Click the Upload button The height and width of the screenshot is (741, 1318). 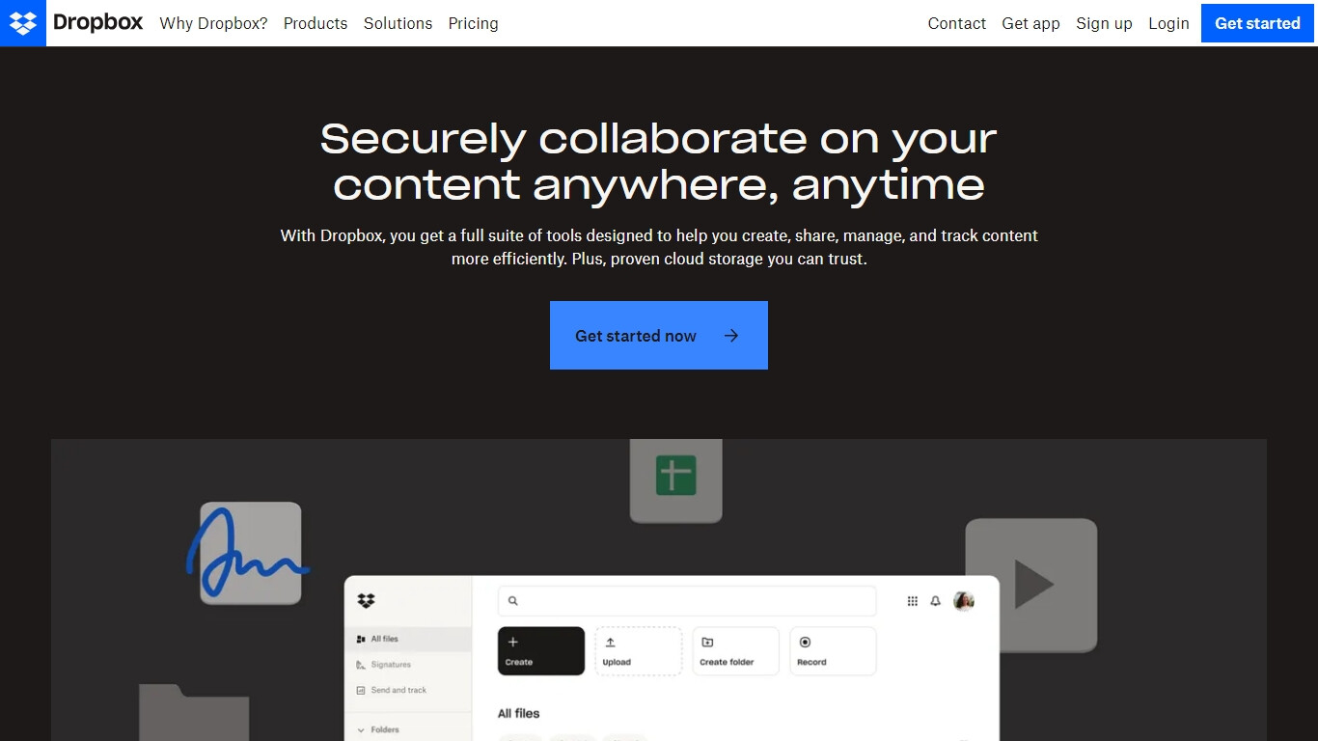(639, 650)
